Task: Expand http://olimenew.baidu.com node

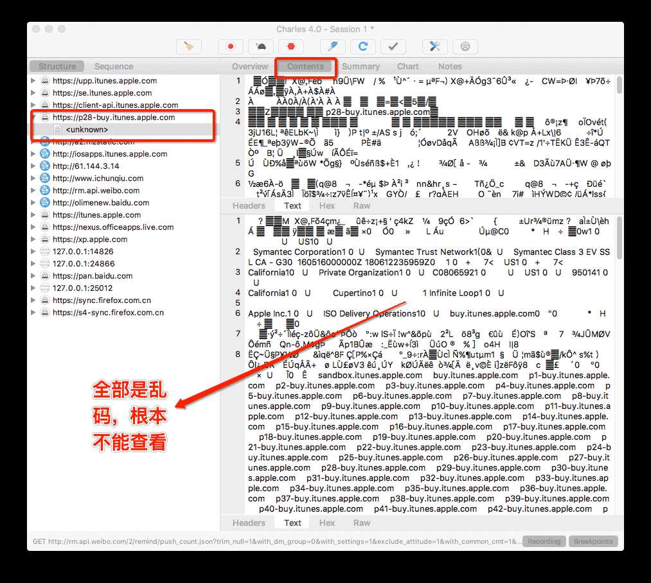Action: [x=33, y=202]
